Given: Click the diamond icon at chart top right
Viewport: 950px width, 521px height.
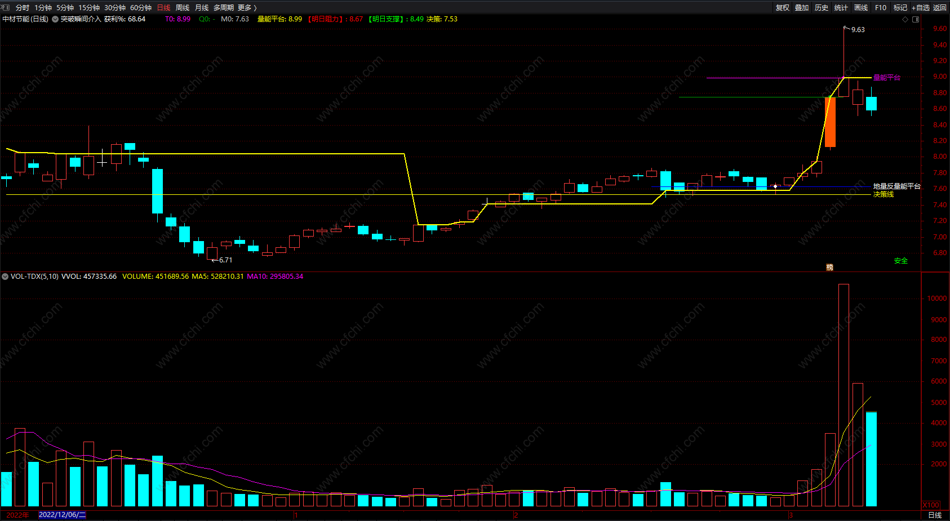Looking at the screenshot, I should (905, 19).
